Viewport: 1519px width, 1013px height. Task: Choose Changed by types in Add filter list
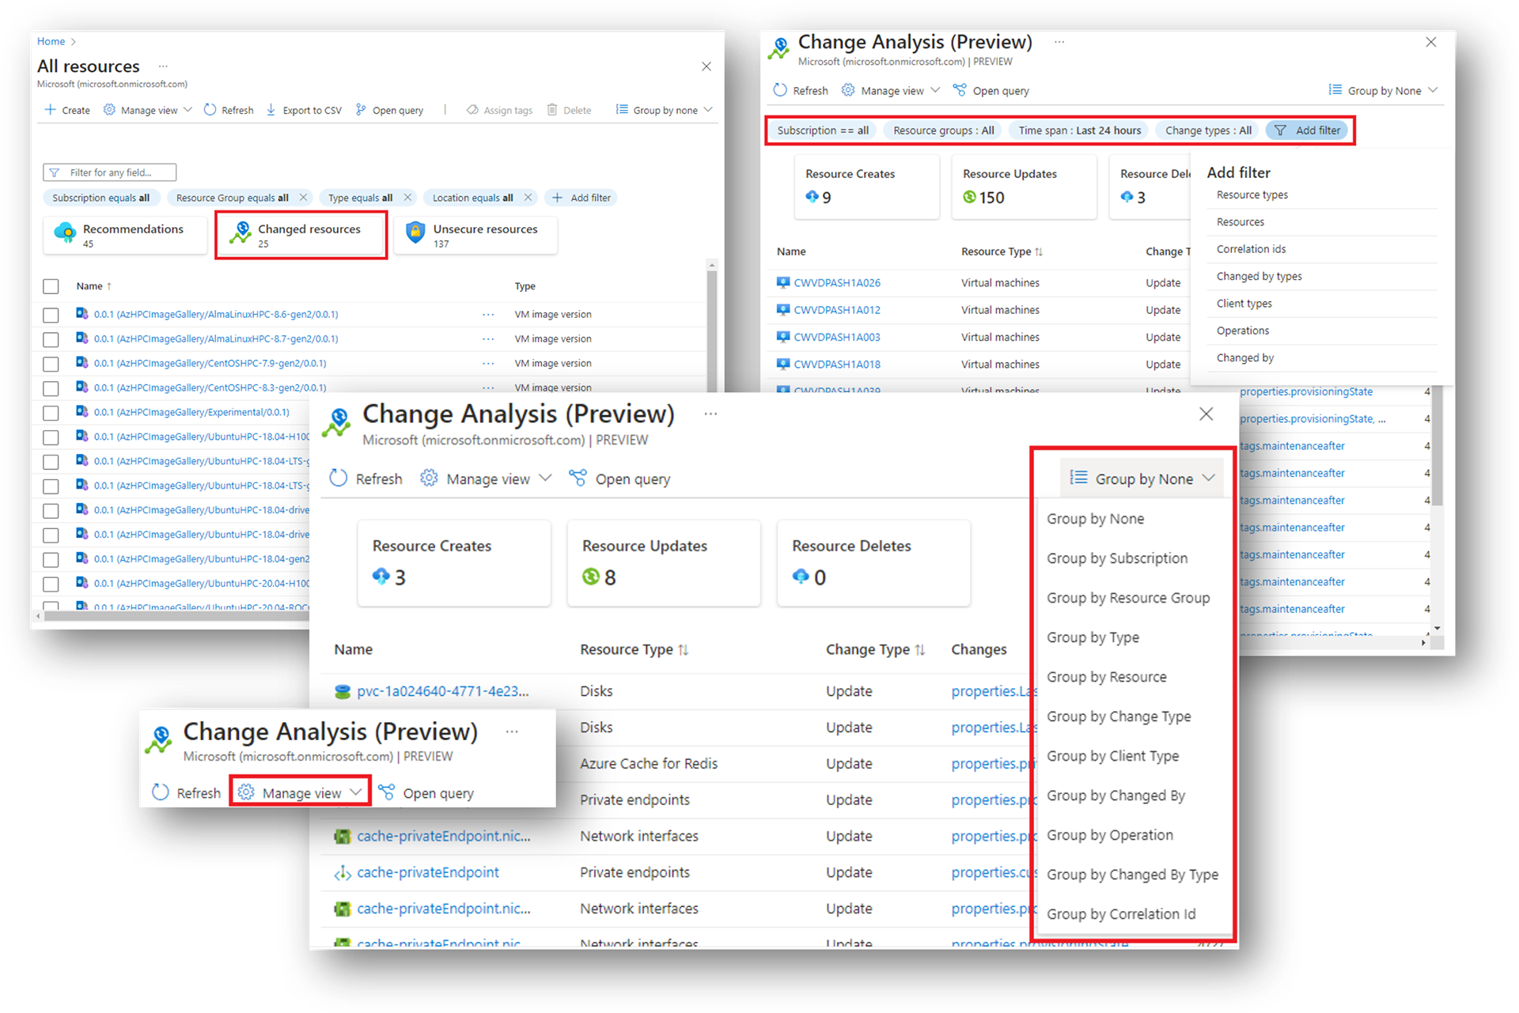(x=1259, y=276)
